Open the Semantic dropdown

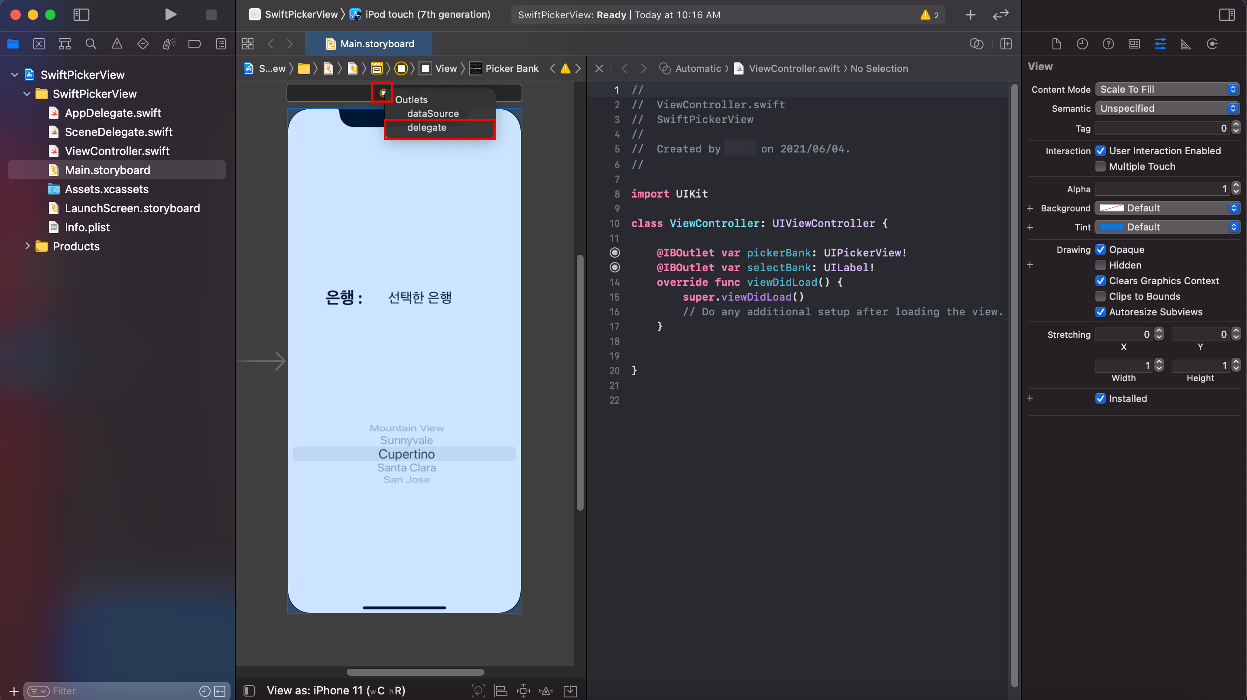[x=1167, y=108]
